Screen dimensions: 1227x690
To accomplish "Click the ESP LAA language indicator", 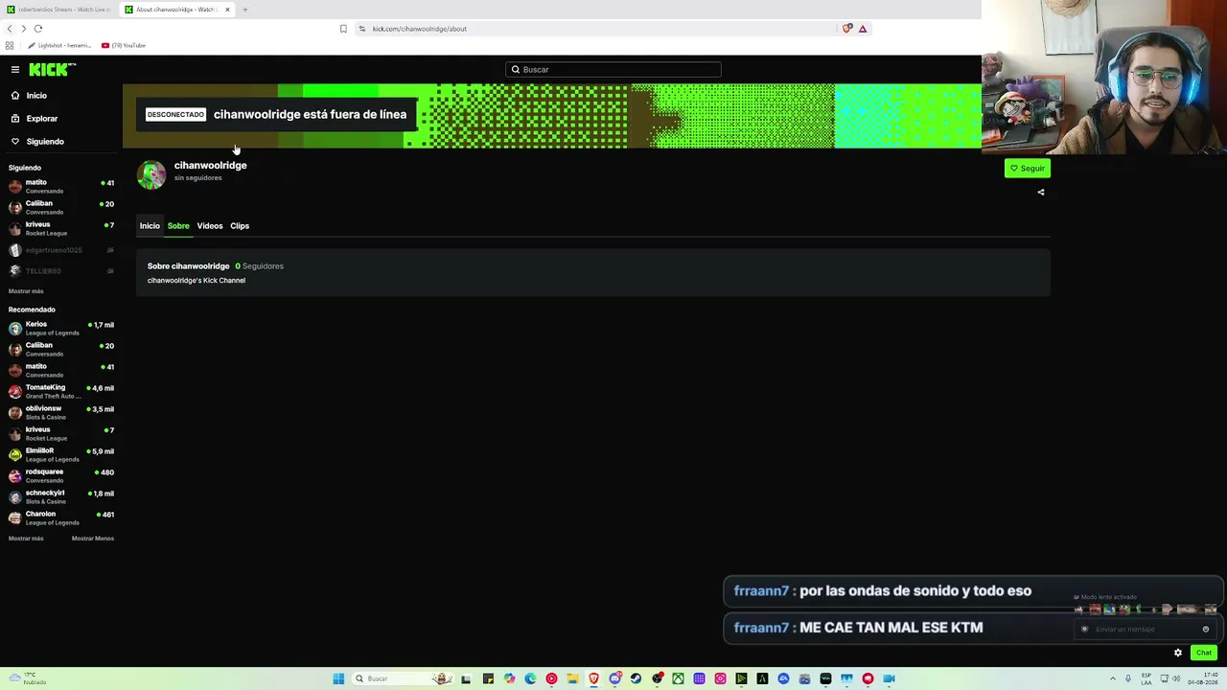I will click(1146, 678).
